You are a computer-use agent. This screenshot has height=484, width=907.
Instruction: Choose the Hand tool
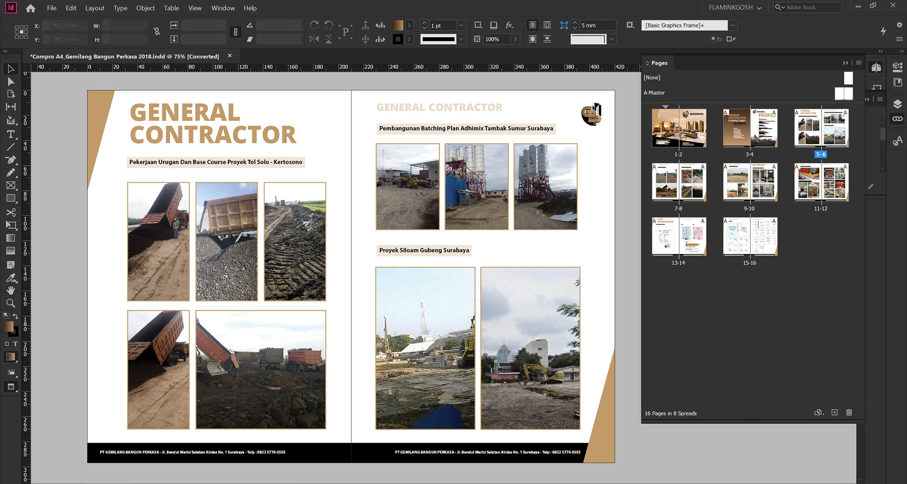[x=10, y=290]
